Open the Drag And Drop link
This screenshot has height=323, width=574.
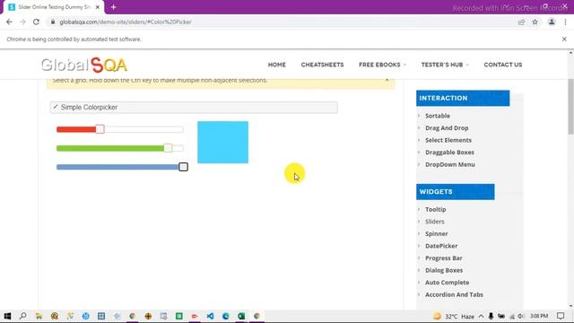click(x=447, y=127)
